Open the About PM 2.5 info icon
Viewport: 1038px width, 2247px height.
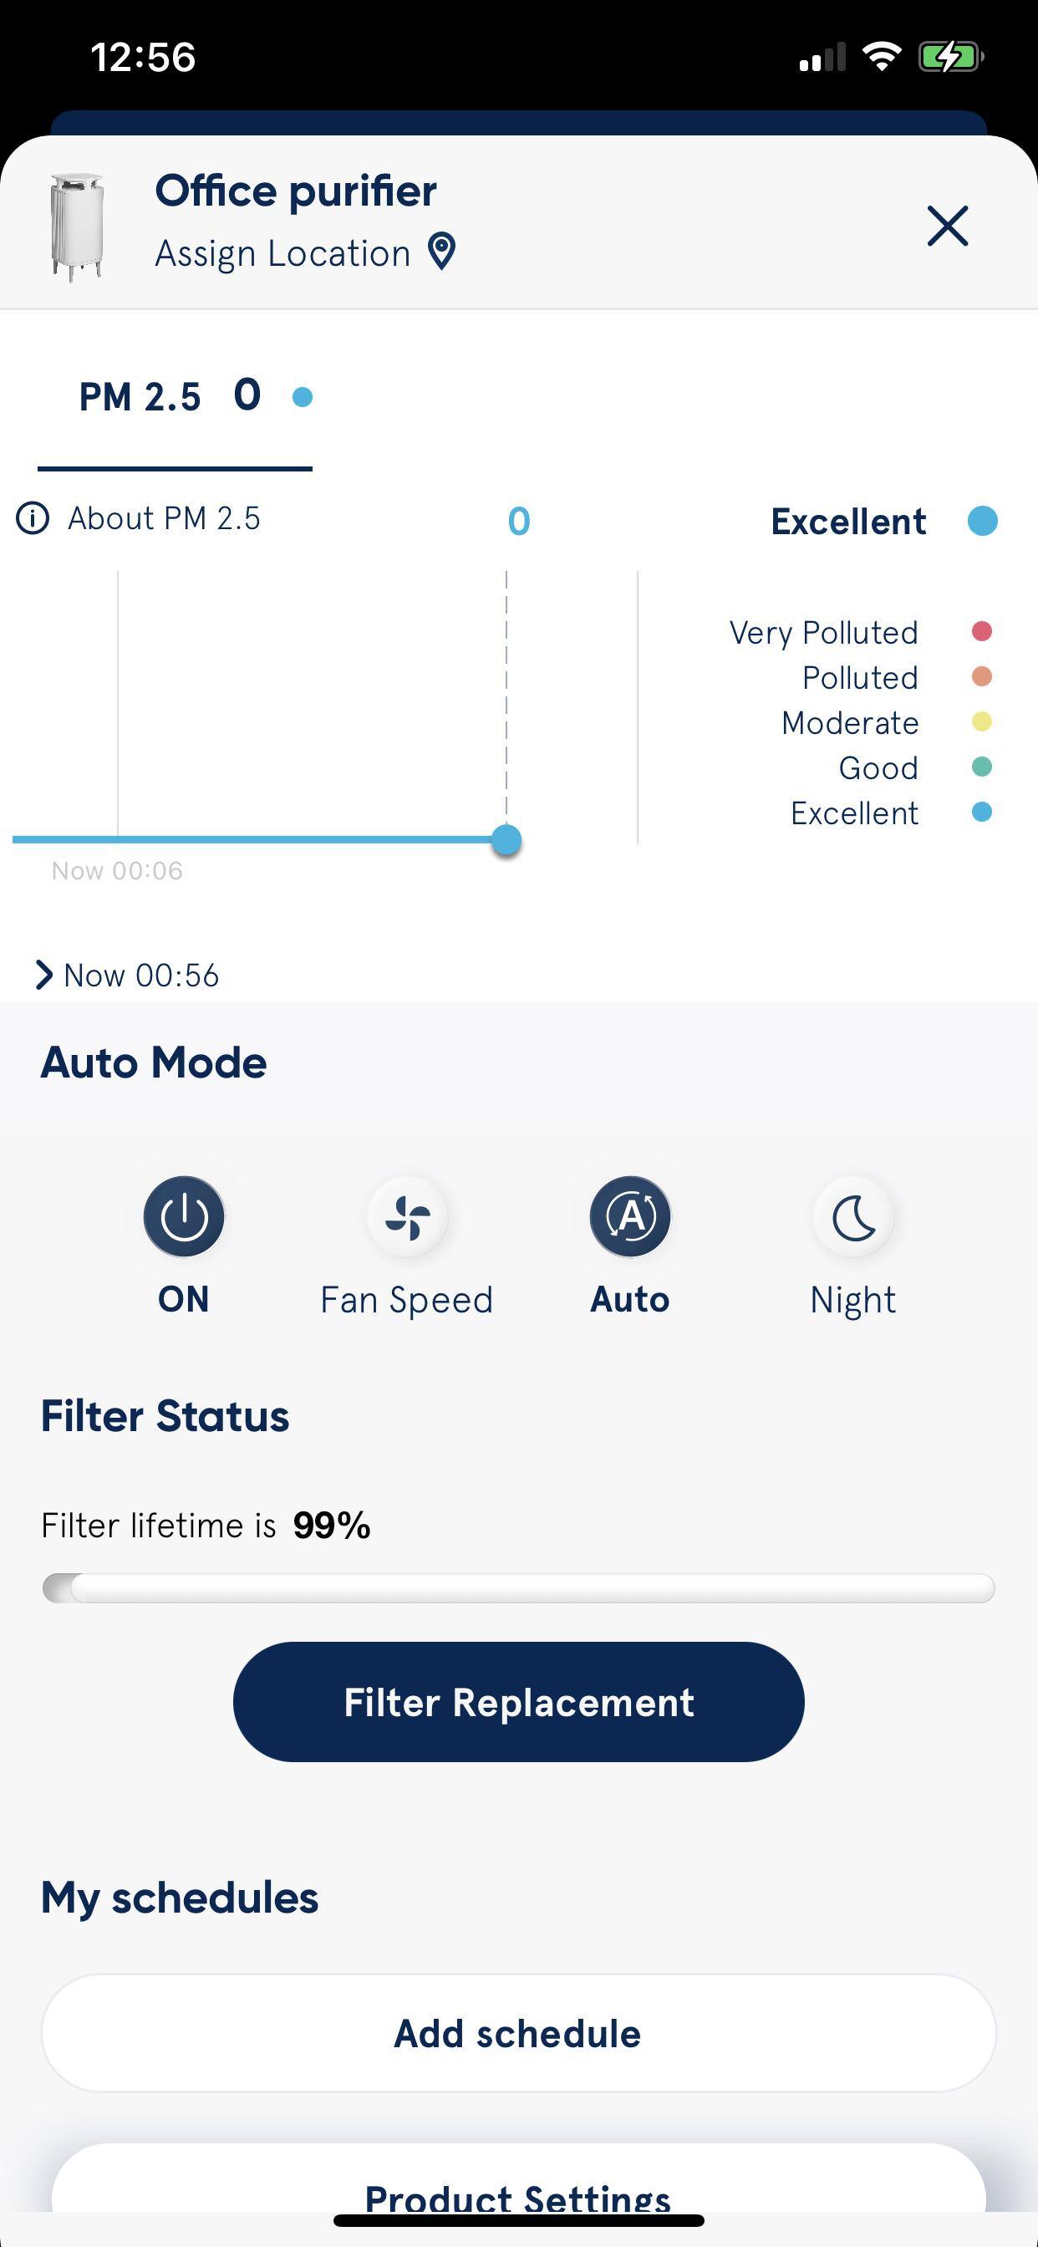click(x=33, y=518)
